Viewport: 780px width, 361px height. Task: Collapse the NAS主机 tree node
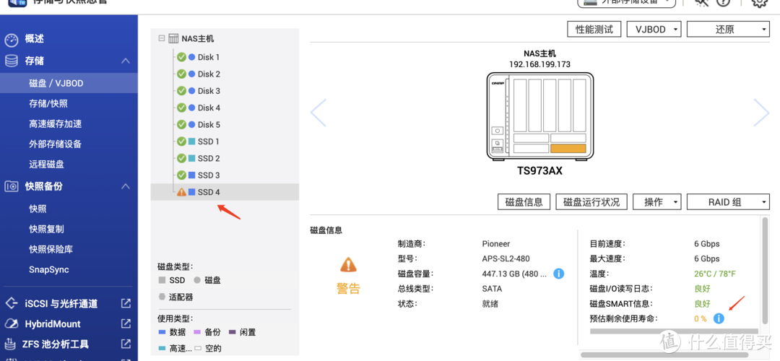click(x=161, y=38)
